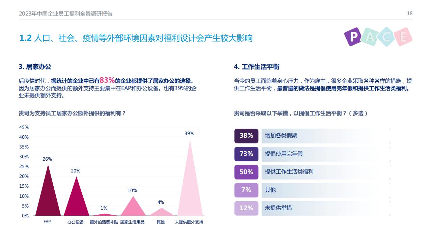Click the 12% badge for 未提供举措

click(x=246, y=208)
